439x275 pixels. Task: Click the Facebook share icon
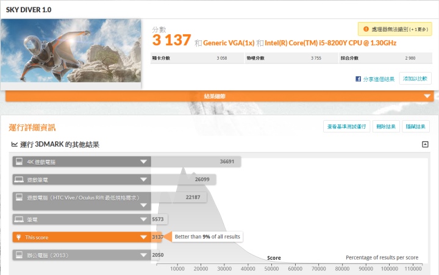[x=358, y=79]
